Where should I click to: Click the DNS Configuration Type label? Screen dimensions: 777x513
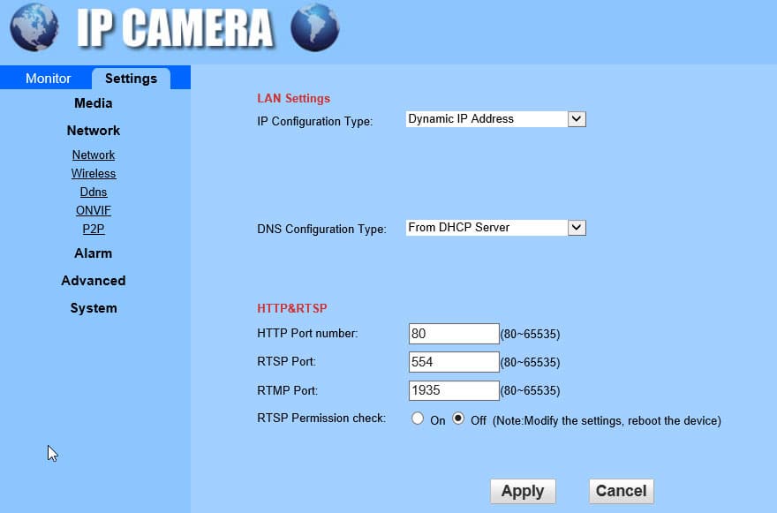321,229
